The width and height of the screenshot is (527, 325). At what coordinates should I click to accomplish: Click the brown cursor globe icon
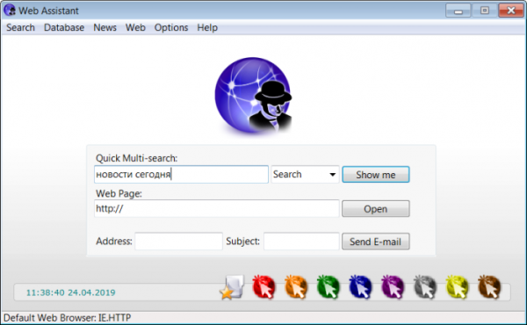pos(489,286)
